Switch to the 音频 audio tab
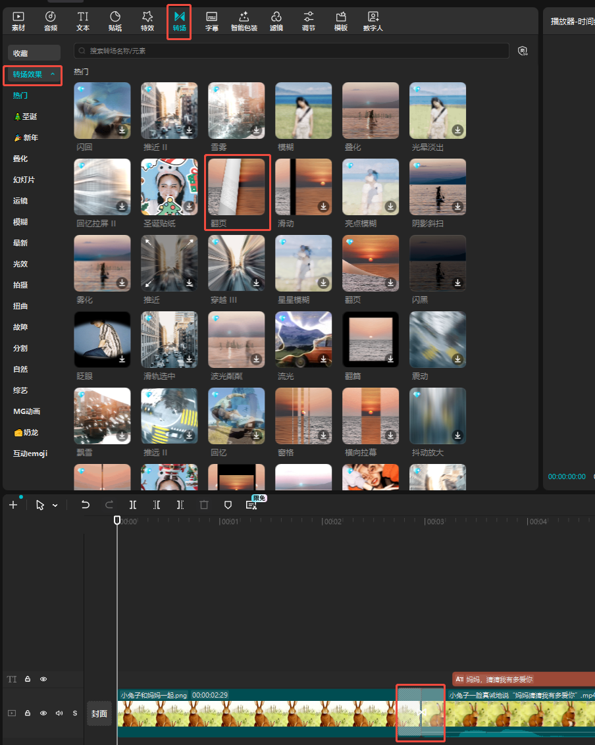This screenshot has width=595, height=745. (51, 21)
